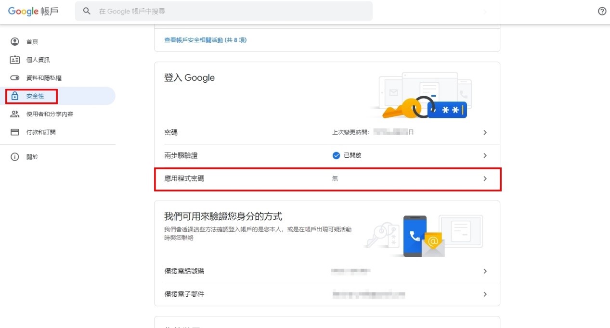Click the 兩步驟驗證 row label

point(181,155)
